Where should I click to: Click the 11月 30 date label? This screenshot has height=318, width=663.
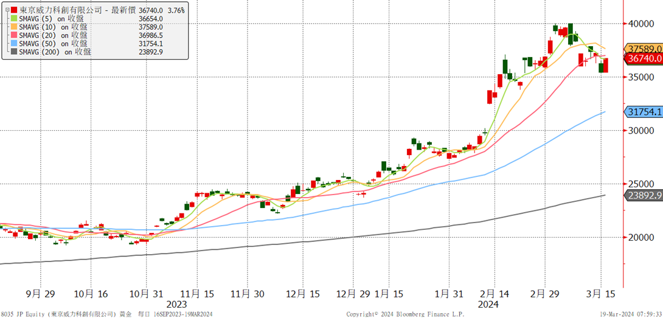(247, 294)
